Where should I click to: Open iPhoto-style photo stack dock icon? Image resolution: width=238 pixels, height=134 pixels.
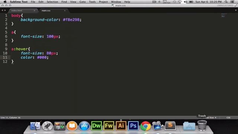tap(59, 126)
